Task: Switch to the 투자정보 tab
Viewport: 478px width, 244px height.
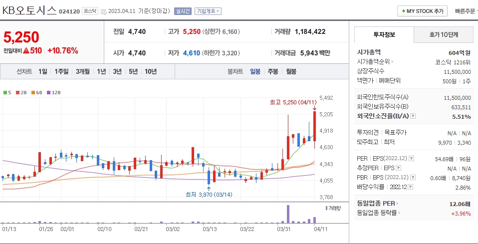Action: (x=384, y=34)
